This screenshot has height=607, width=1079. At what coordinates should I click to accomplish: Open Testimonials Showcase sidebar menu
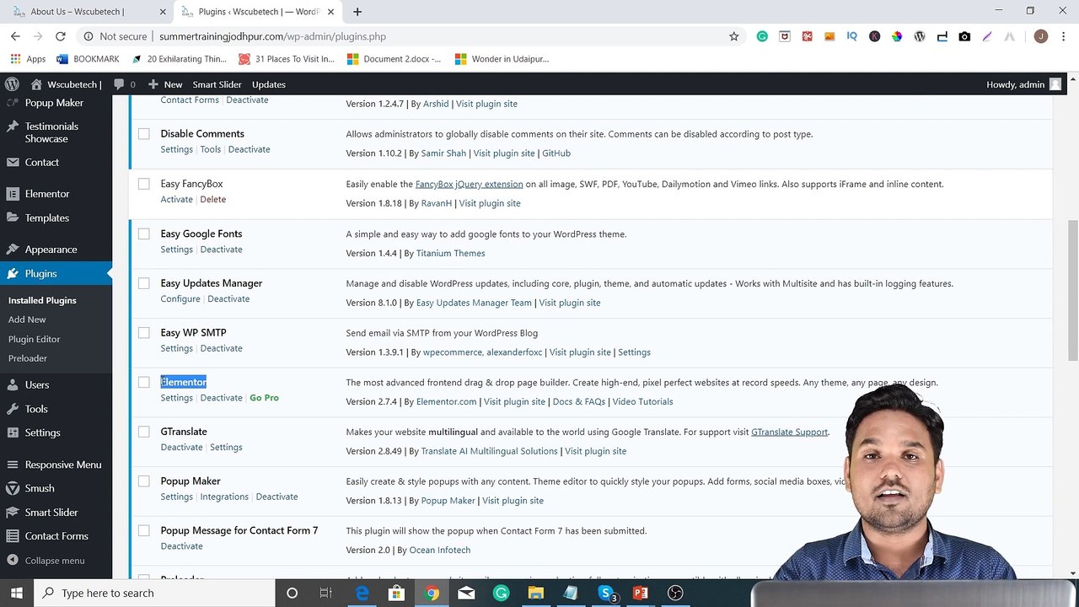coord(51,132)
